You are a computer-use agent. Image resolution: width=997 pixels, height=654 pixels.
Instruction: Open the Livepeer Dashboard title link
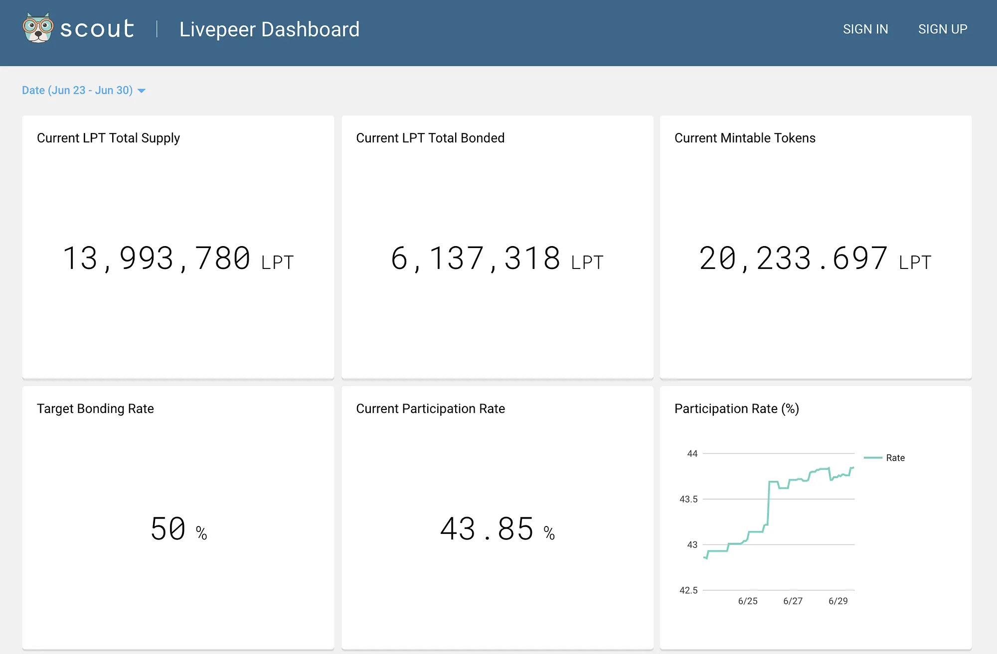(269, 29)
